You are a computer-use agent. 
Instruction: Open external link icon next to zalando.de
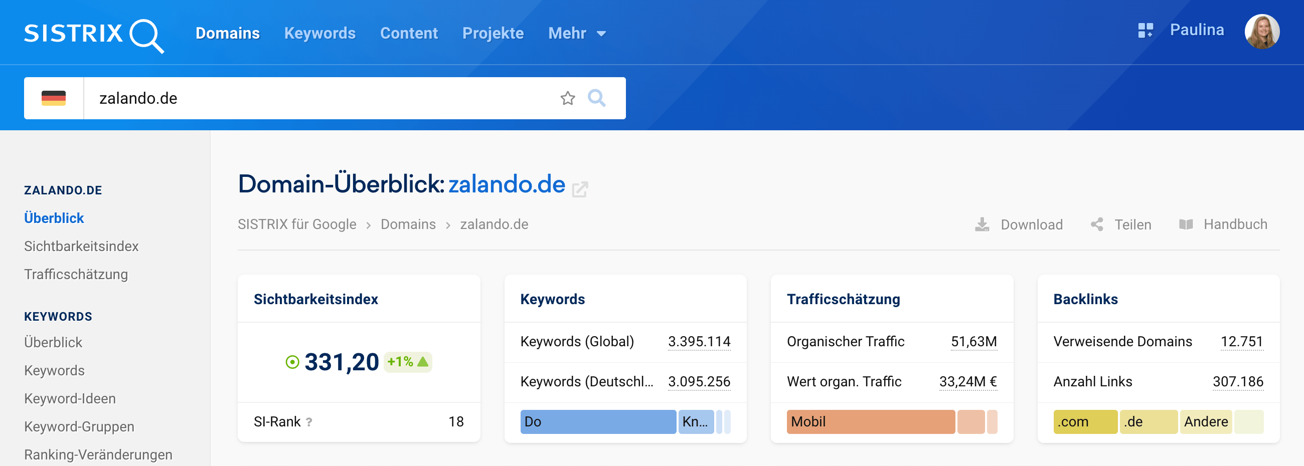coord(580,190)
